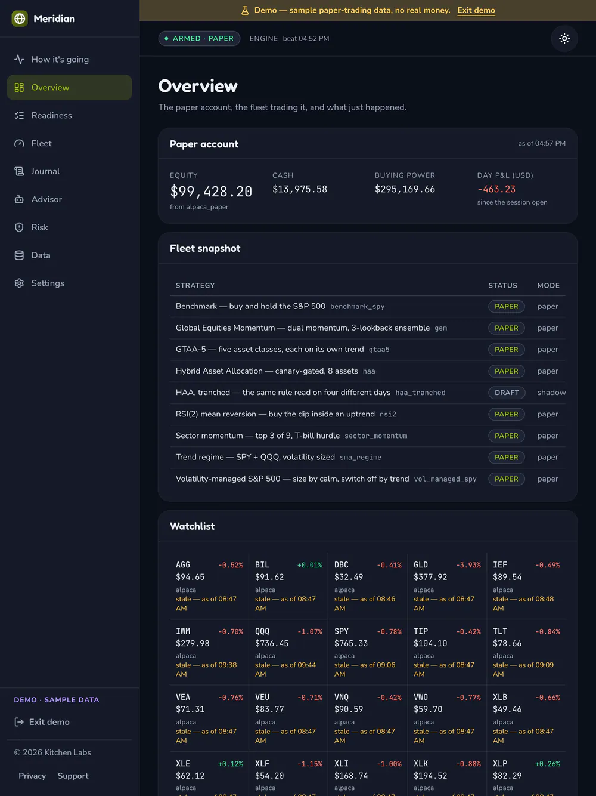Screen dimensions: 596x796
Task: Open Settings from the sidebar
Action: [x=69, y=283]
